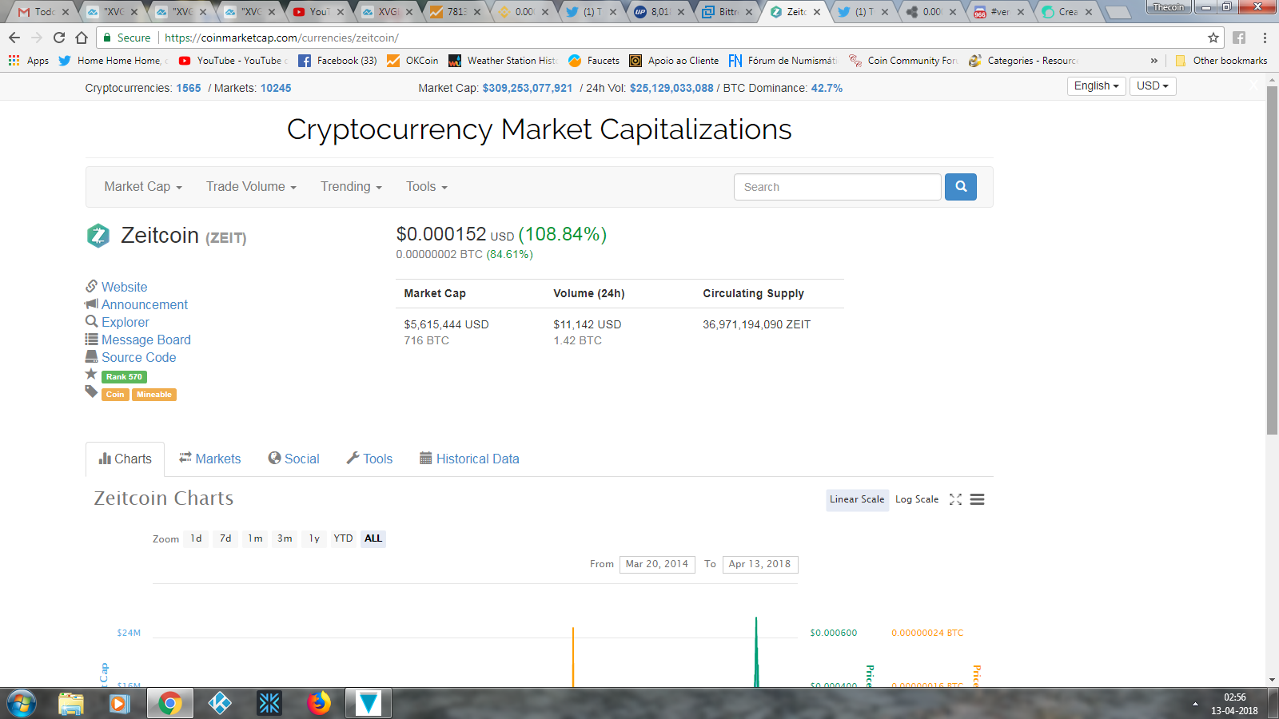Click the page vertical scrollbar thumb

coord(1272,260)
